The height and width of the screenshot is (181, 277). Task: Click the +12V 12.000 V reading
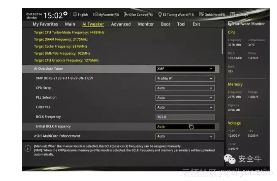234,136
